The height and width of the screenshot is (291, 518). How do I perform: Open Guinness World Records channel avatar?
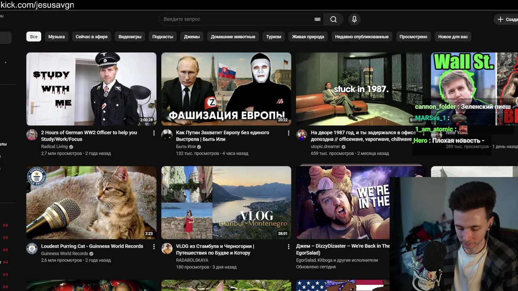pos(32,249)
